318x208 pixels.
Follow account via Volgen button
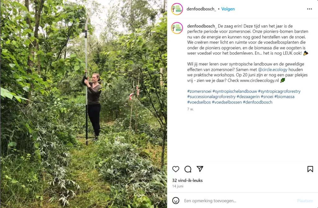(x=228, y=9)
